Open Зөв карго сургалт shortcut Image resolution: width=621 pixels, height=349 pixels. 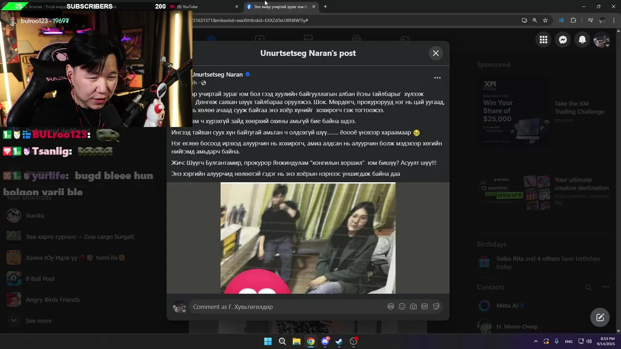click(x=80, y=237)
